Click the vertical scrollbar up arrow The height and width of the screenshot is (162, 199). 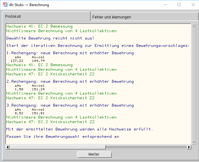[194, 26]
